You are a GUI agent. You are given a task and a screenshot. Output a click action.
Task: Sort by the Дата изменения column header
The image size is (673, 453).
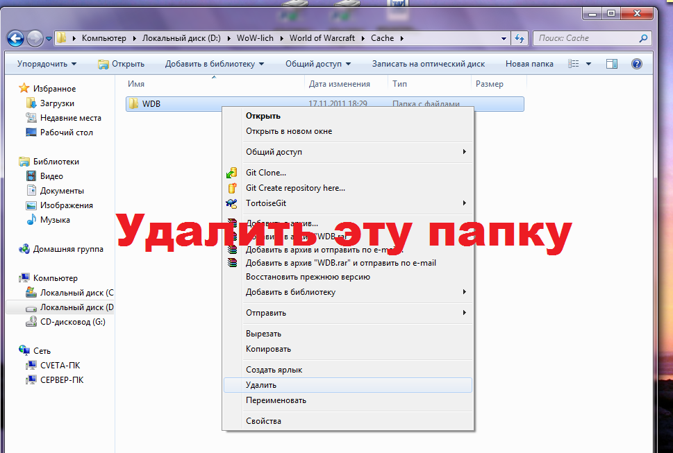click(339, 84)
